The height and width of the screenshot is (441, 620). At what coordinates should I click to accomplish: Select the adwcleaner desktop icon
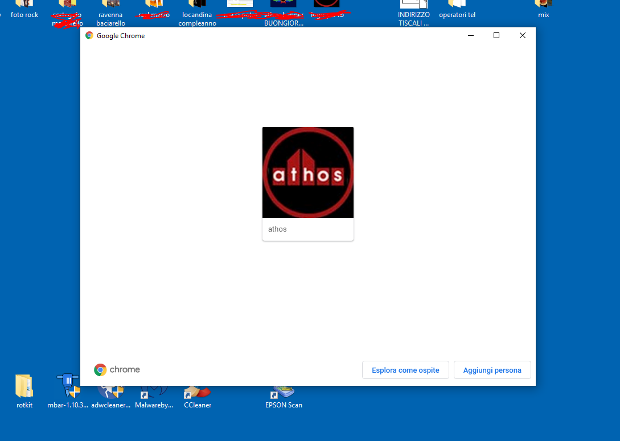coord(110,397)
